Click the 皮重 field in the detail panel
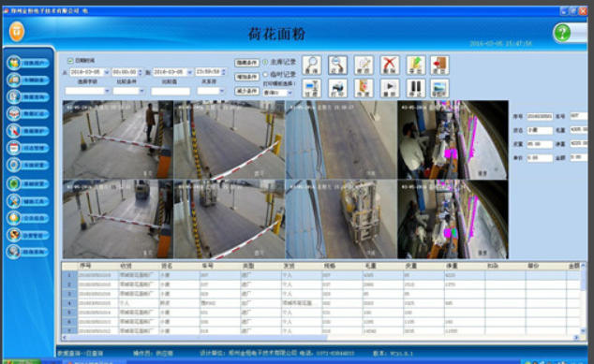This screenshot has height=364, width=594. point(540,144)
